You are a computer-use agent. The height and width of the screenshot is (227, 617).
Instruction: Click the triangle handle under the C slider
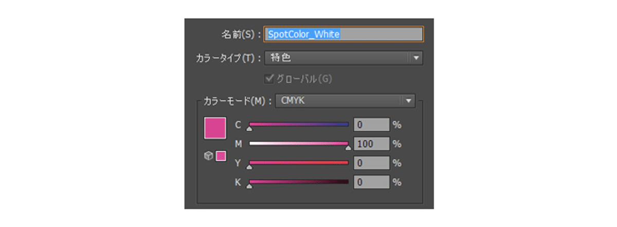(x=249, y=129)
